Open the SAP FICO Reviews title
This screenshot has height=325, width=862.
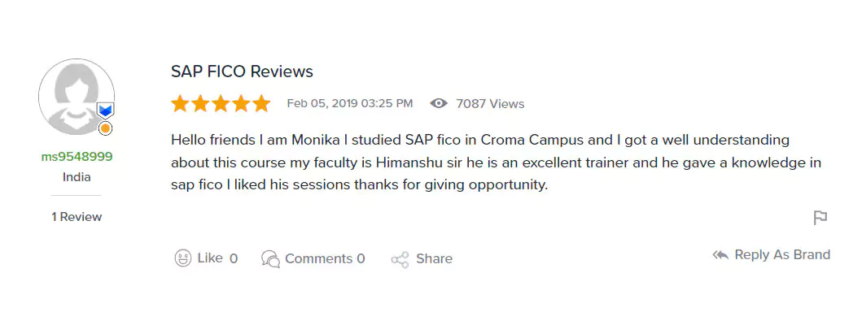point(242,71)
